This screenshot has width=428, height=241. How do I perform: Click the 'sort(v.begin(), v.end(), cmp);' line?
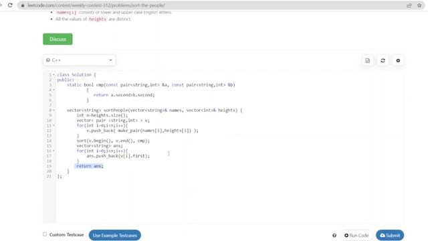coord(113,141)
